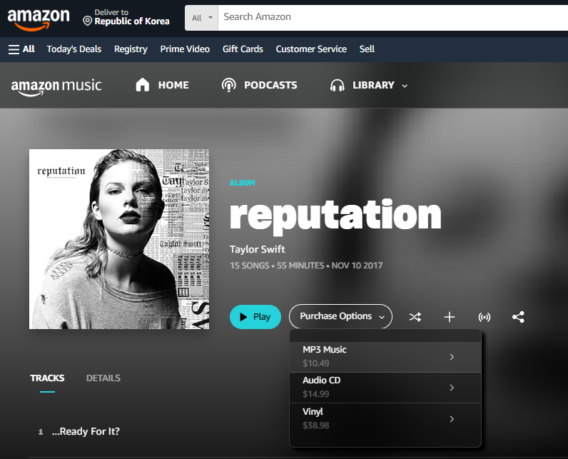Click the Library headphones icon

click(337, 86)
